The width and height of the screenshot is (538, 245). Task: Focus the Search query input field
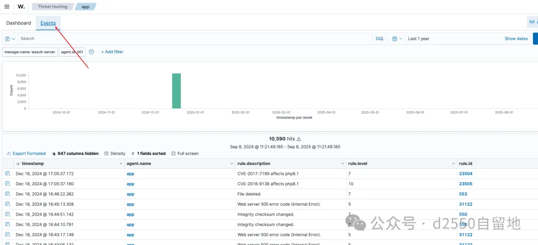click(x=194, y=38)
